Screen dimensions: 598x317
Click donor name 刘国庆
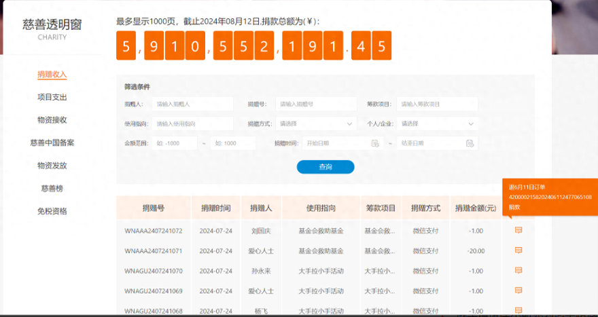[x=261, y=231]
